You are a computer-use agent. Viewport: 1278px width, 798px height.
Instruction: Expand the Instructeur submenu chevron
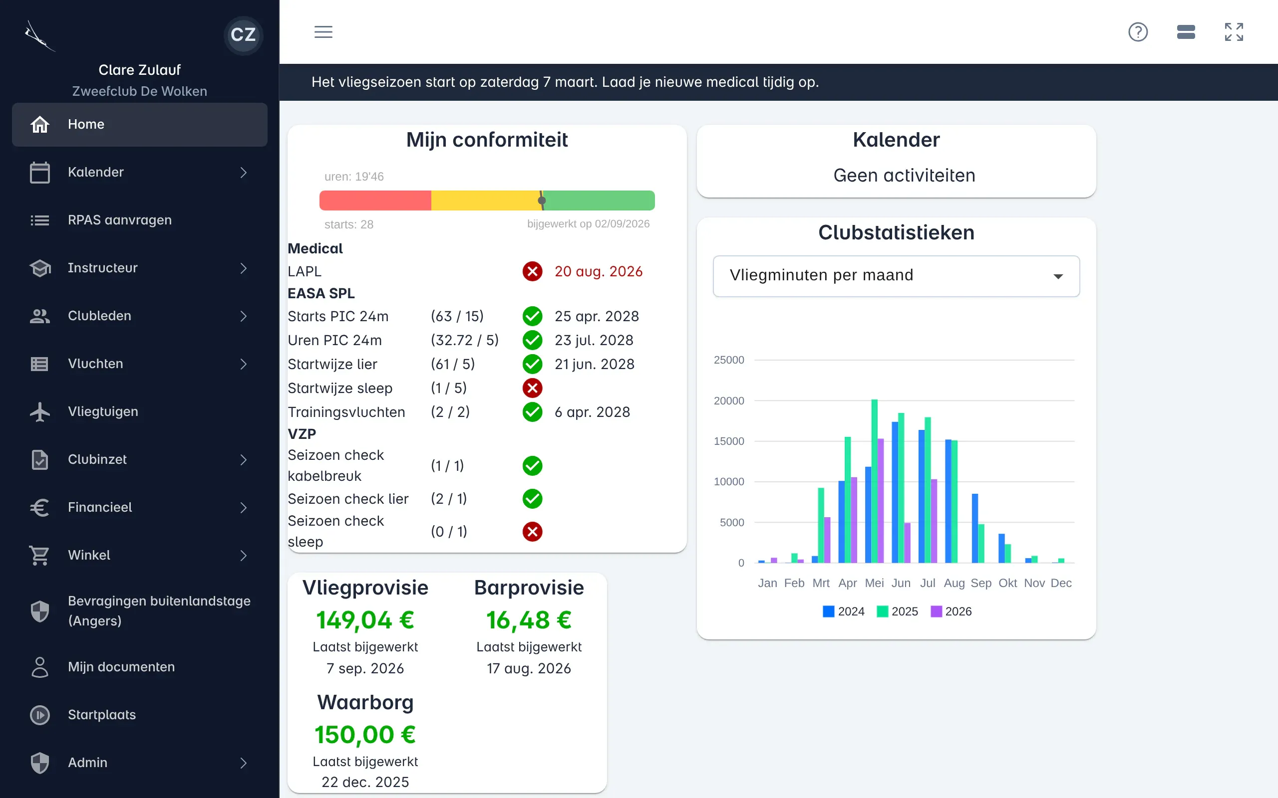[244, 268]
